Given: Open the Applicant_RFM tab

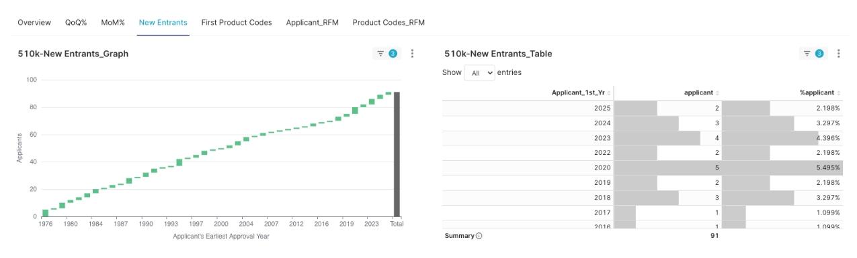Looking at the screenshot, I should pos(312,23).
